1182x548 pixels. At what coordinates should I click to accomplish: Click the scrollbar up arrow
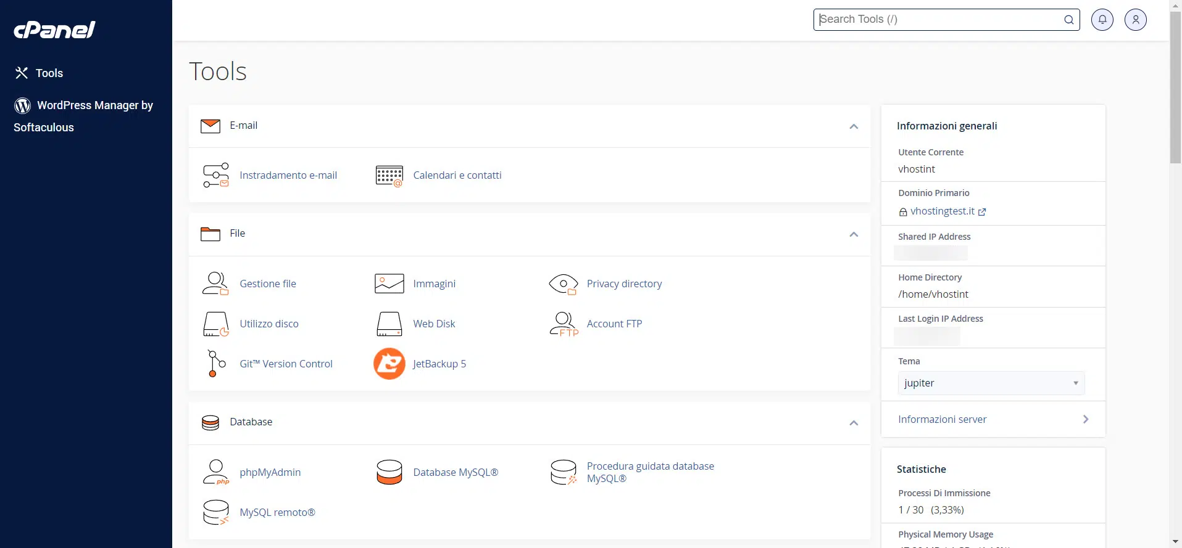tap(1176, 5)
